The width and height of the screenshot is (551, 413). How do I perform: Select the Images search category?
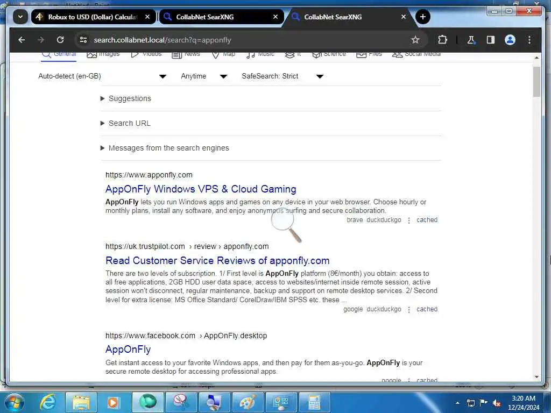(103, 54)
